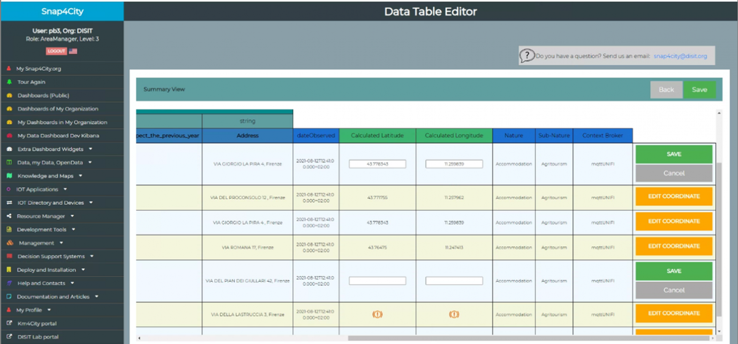The width and height of the screenshot is (738, 344).
Task: Click the green bell icon beside Tour Again
Action: point(9,82)
